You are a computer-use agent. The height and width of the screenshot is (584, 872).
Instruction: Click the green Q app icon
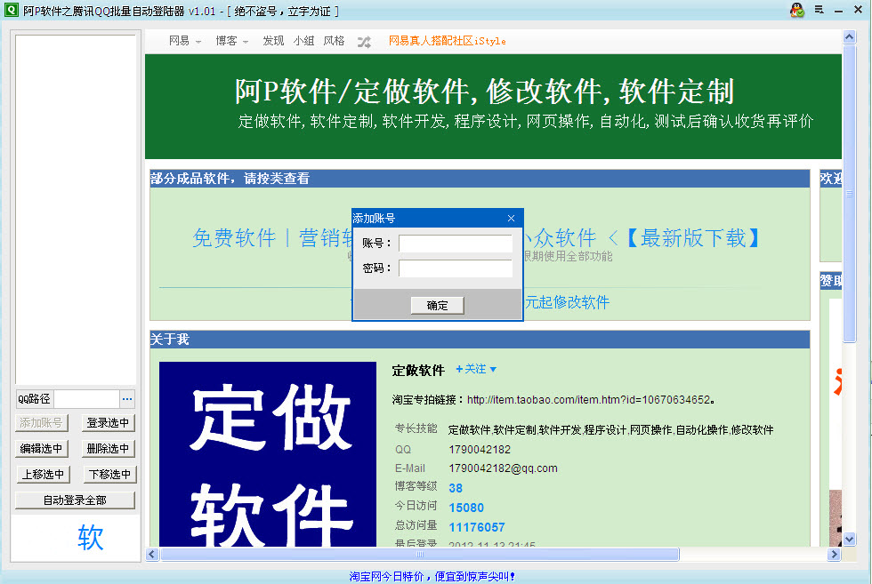pos(11,10)
